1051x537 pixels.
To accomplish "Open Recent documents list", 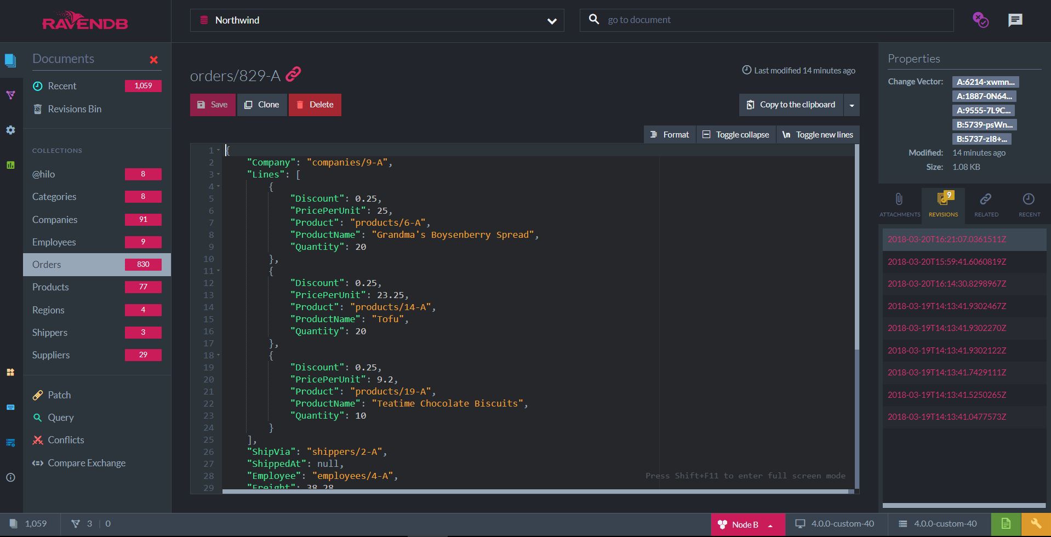I will click(97, 86).
